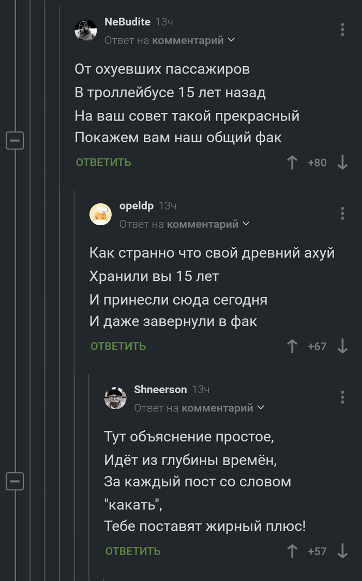Open three-dot menu on Shneerson's comment
This screenshot has height=581, width=362.
342,397
